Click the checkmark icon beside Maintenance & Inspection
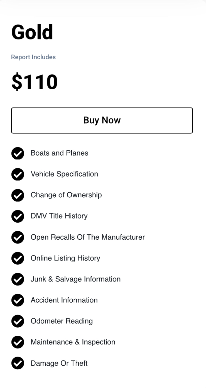 (x=18, y=342)
